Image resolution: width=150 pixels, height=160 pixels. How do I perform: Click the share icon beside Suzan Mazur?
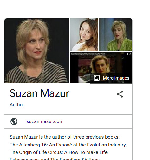click(x=120, y=94)
